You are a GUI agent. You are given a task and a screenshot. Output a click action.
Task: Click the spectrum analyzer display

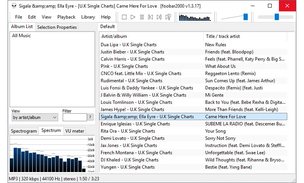[52, 154]
